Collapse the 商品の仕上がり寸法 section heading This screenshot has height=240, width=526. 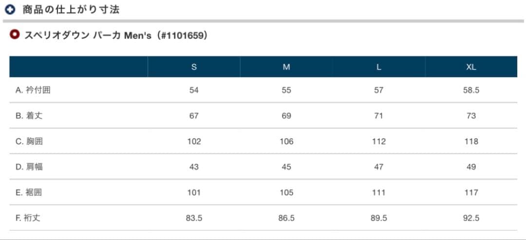tap(71, 9)
